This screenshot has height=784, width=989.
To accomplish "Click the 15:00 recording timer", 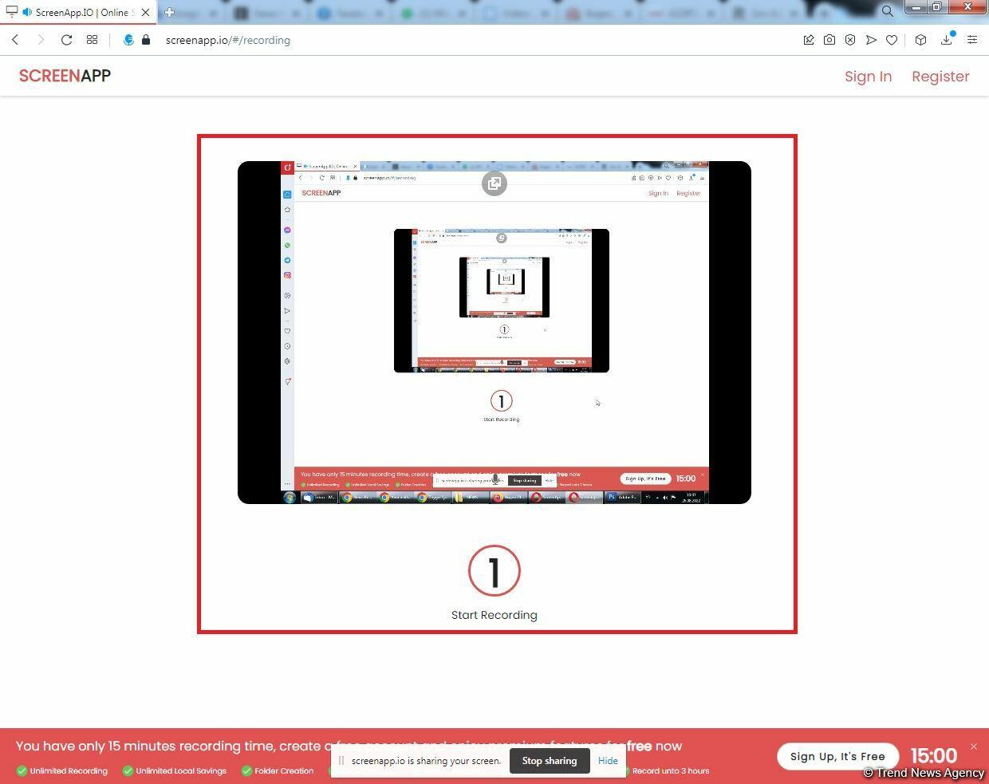I will pos(934,756).
